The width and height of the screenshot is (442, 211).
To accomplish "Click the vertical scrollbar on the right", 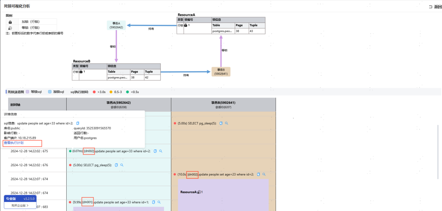I will click(x=438, y=152).
